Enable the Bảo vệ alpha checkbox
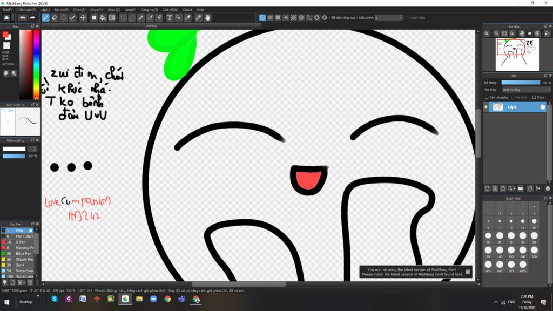This screenshot has width=553, height=311. (487, 97)
